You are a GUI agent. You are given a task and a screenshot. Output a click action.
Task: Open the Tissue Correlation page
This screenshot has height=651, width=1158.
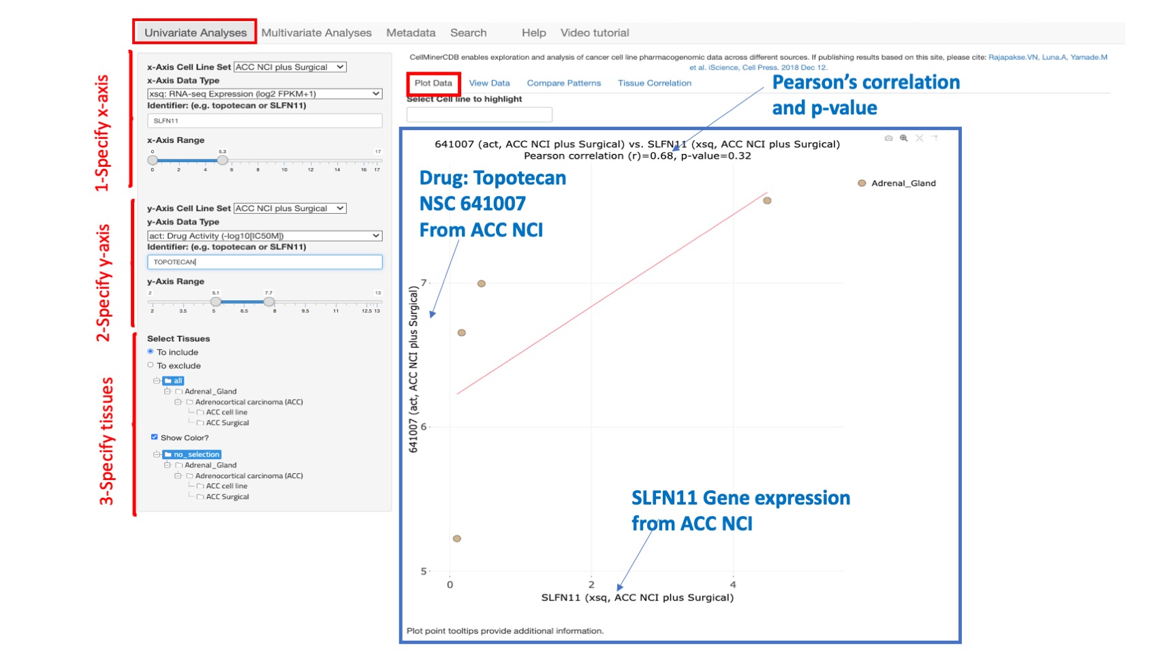click(x=654, y=82)
